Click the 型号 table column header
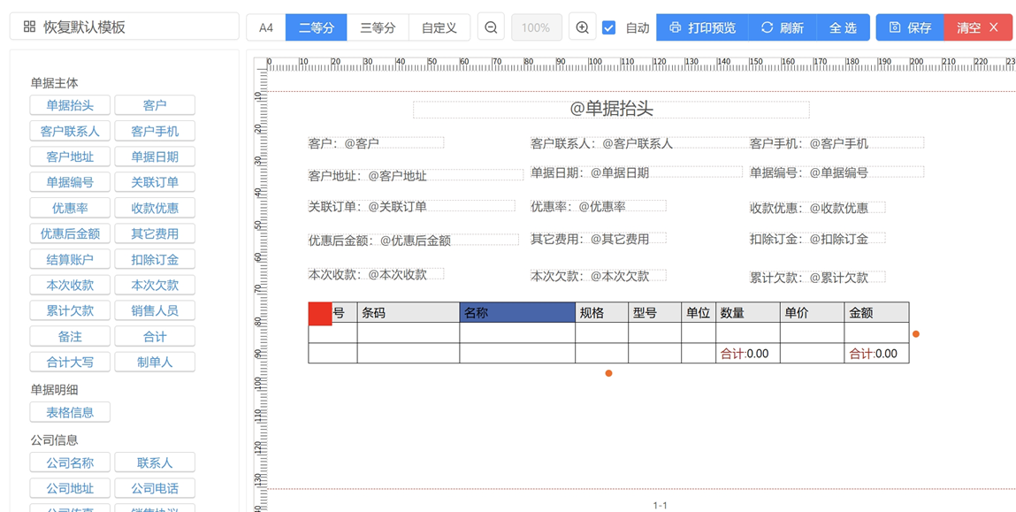 (x=654, y=313)
